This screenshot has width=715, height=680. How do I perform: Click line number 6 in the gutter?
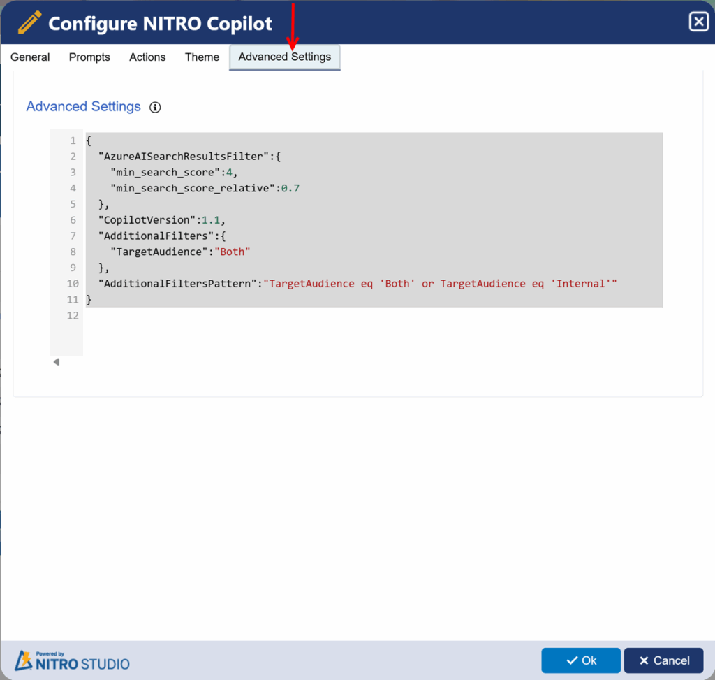click(x=73, y=220)
